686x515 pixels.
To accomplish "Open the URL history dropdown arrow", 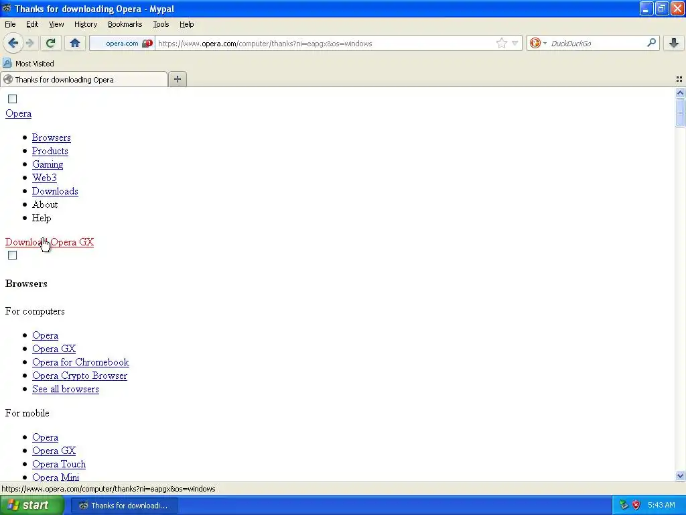I will point(515,43).
